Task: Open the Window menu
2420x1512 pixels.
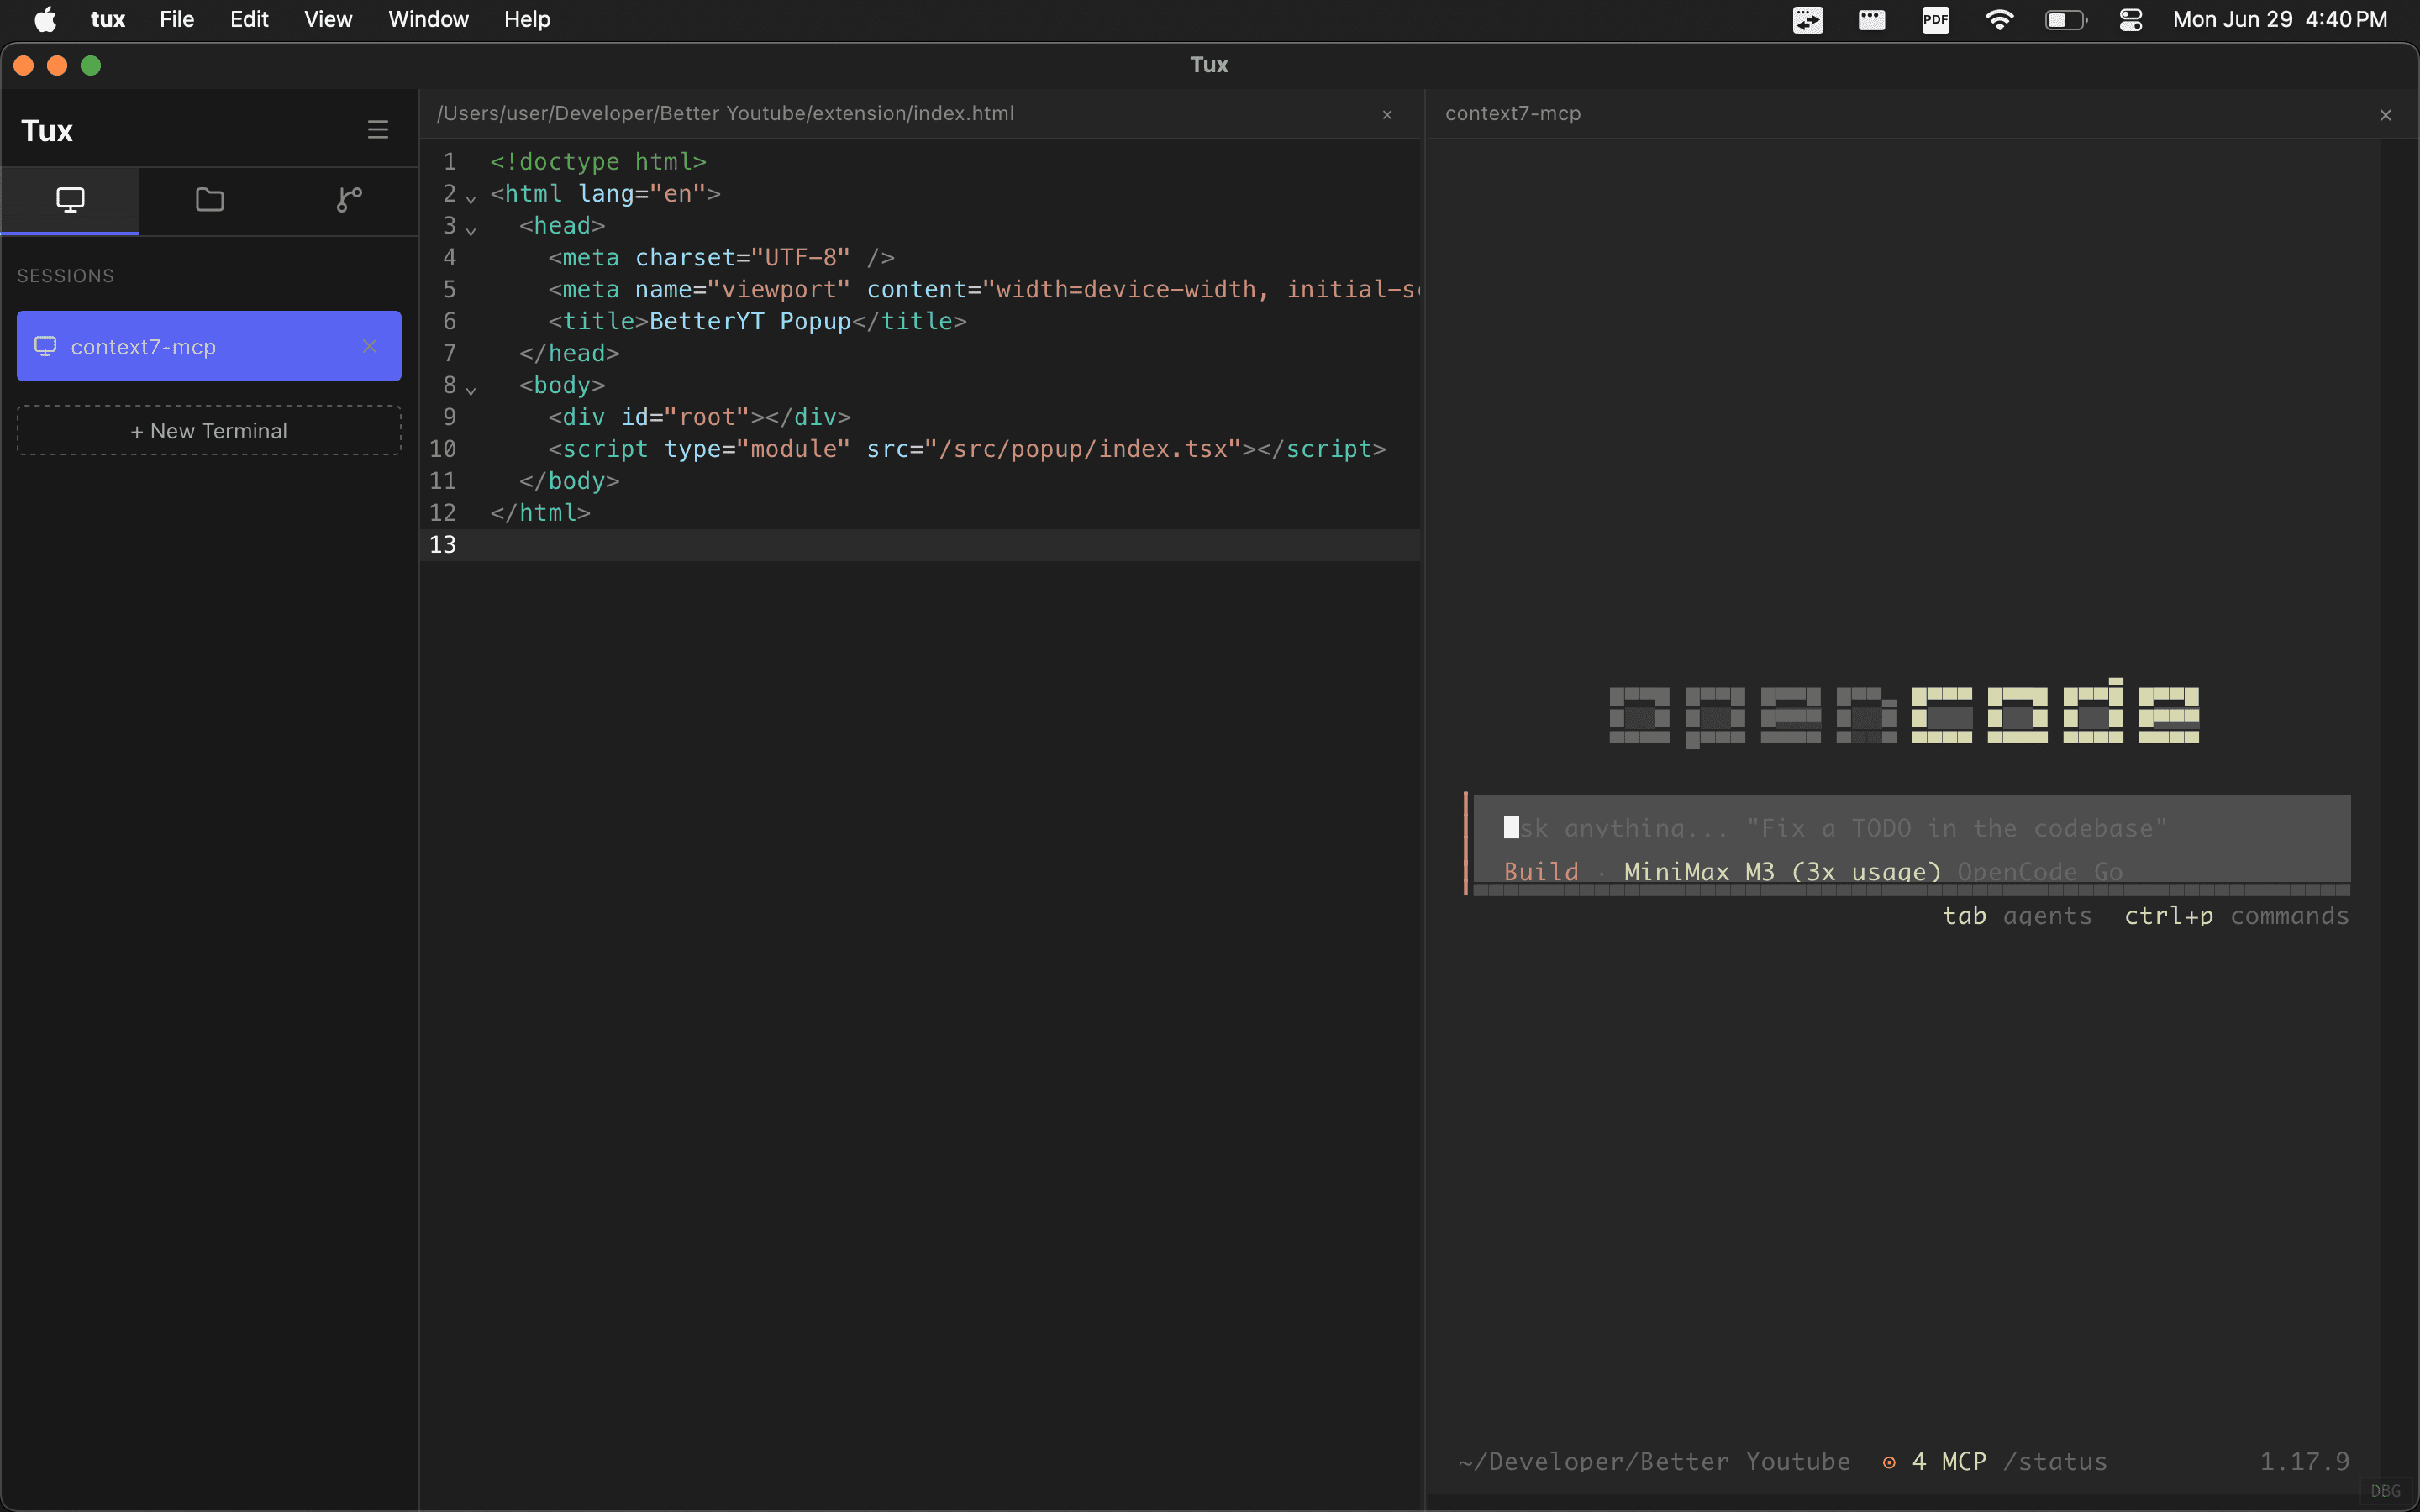Action: pos(428,19)
